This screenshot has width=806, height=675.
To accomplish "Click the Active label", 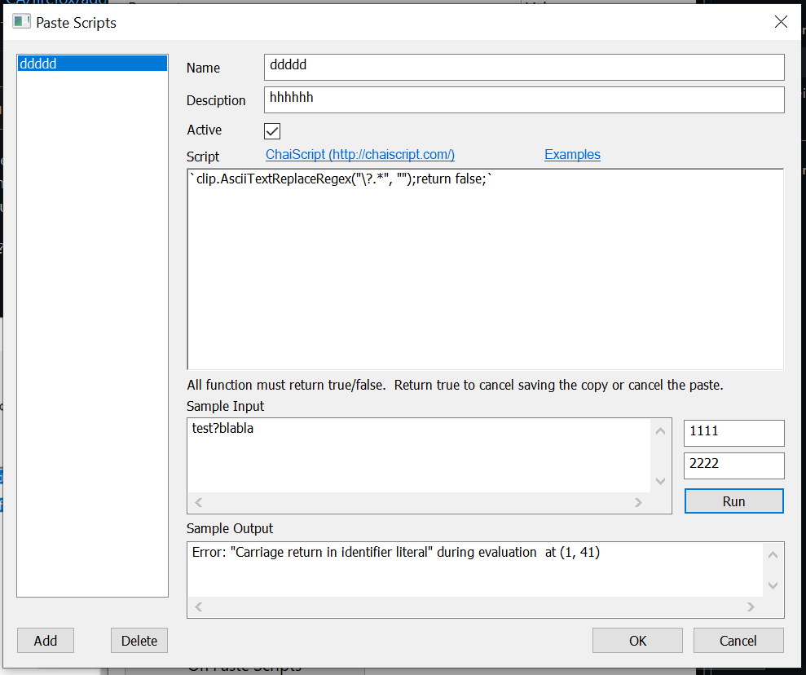I will [204, 130].
